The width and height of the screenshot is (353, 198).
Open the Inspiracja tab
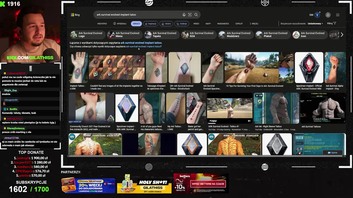tap(151, 24)
